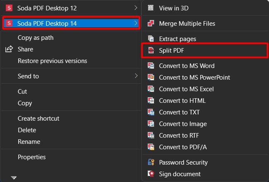Select Convert to MS Excel text
Screen dimensions: 269x182
(x=186, y=89)
